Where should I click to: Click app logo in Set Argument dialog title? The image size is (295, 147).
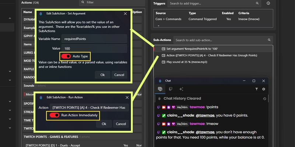41,14
